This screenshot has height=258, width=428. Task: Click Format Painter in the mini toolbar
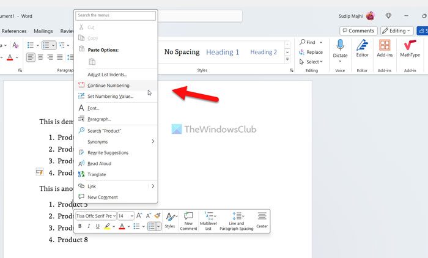(x=158, y=216)
